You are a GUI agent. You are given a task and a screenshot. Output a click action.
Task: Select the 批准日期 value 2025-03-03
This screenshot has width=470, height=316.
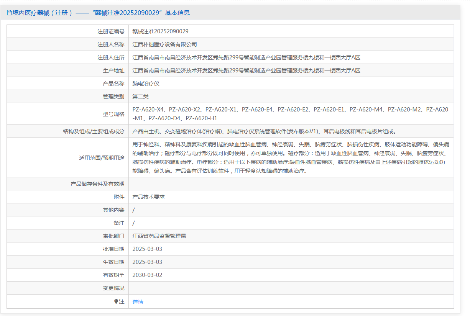[x=148, y=249]
